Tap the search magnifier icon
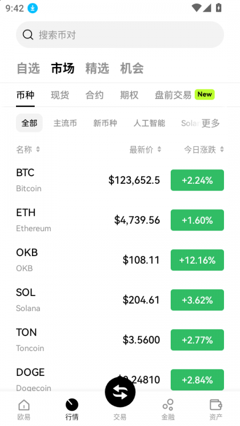Screen dimensions: 240x426 pyautogui.click(x=28, y=35)
